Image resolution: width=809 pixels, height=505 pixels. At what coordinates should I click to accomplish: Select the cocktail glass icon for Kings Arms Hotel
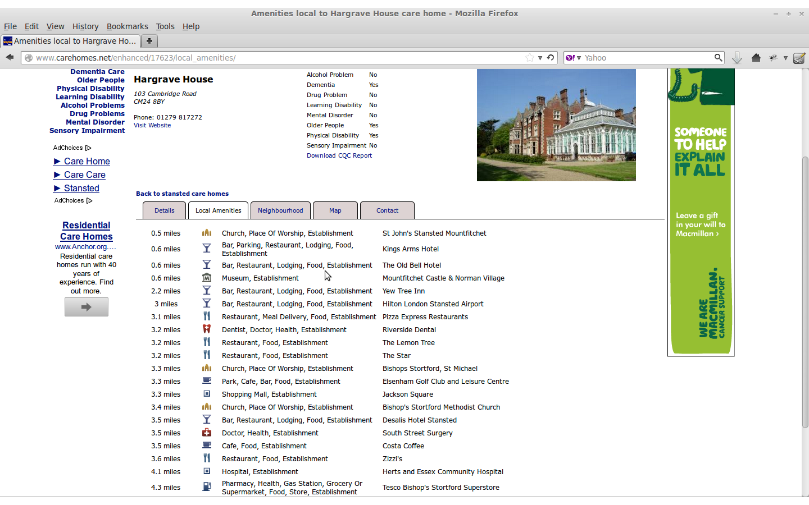pos(207,249)
